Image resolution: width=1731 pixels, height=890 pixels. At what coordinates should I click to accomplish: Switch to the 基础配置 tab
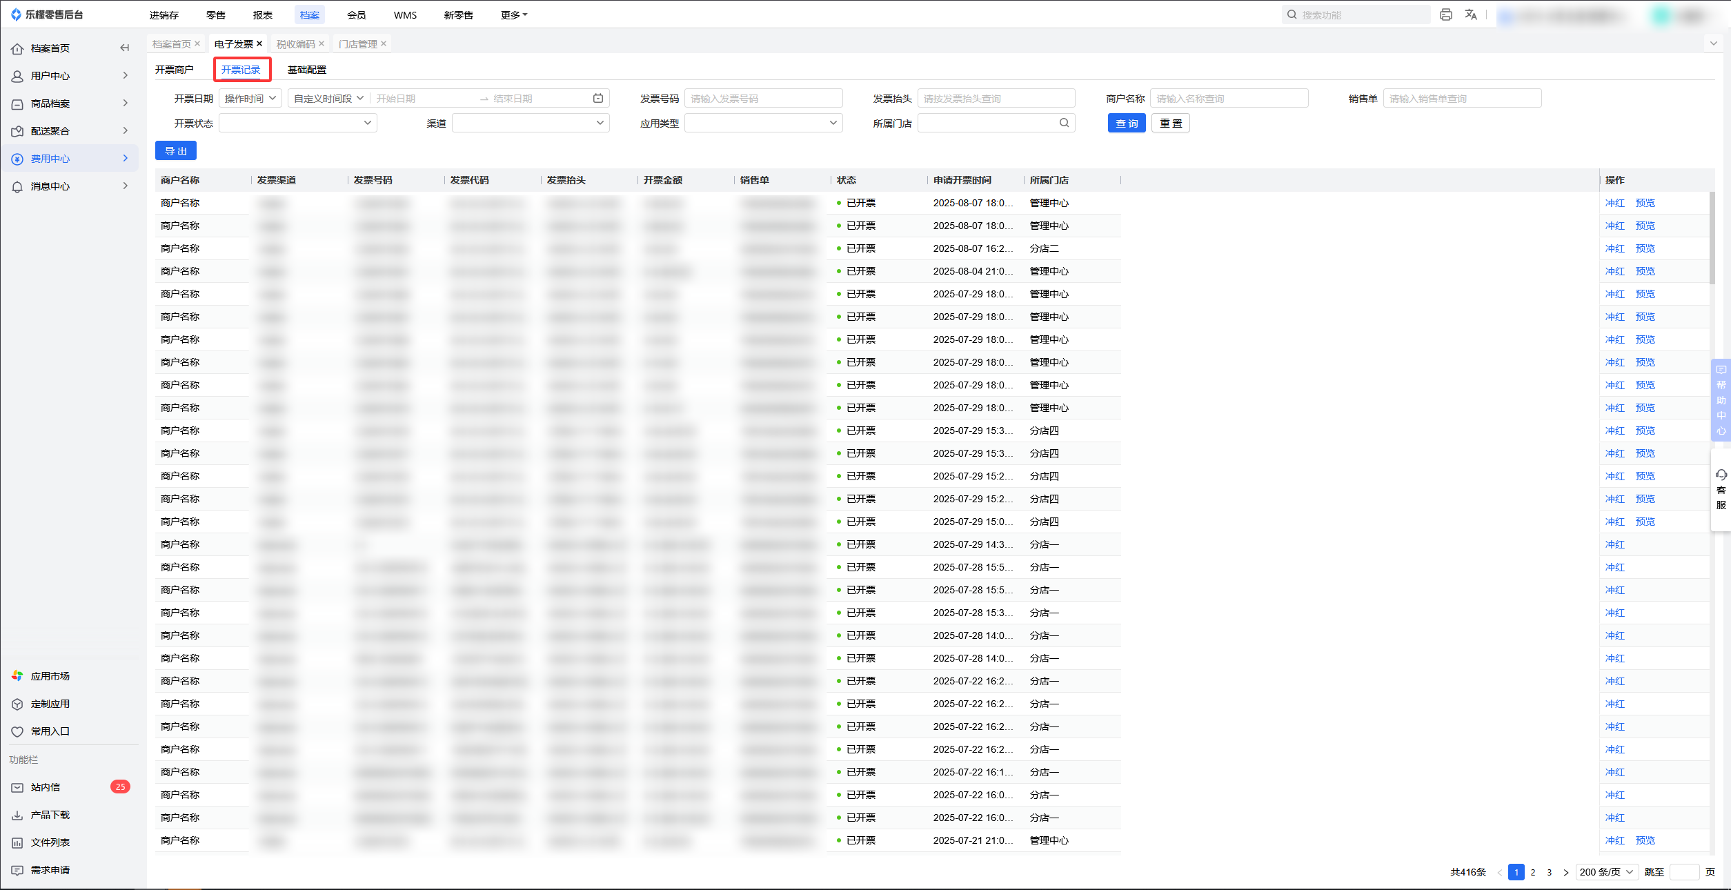click(306, 70)
